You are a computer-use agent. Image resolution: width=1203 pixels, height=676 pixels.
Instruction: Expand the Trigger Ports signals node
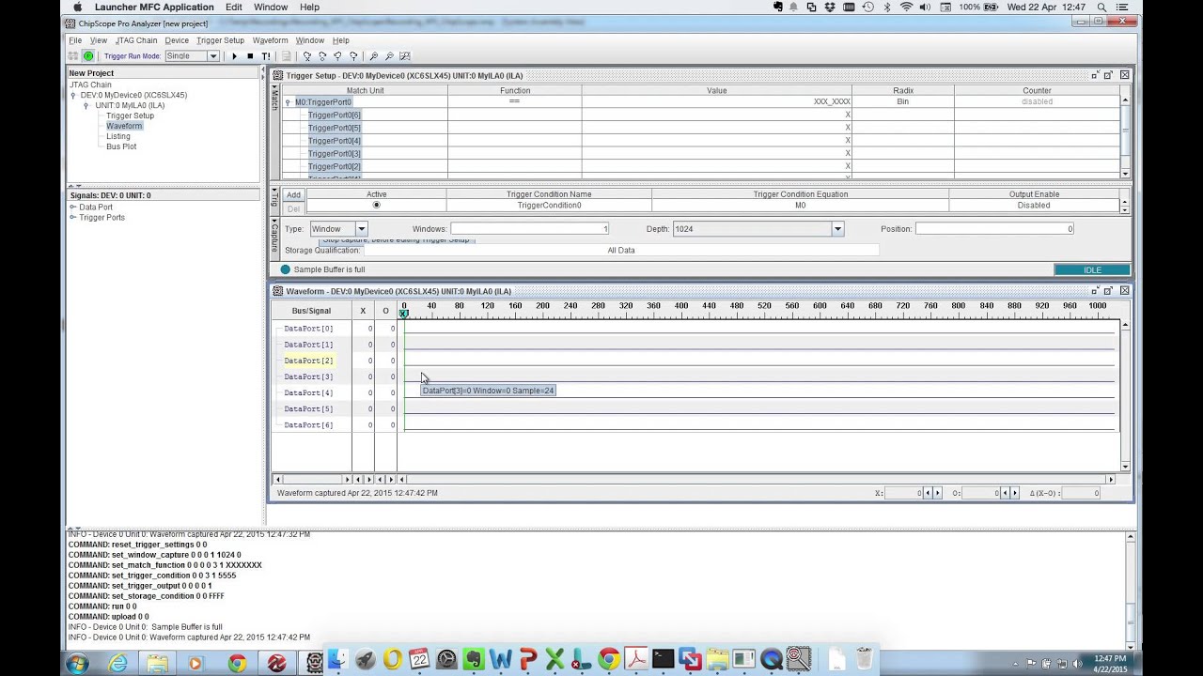[x=73, y=217]
